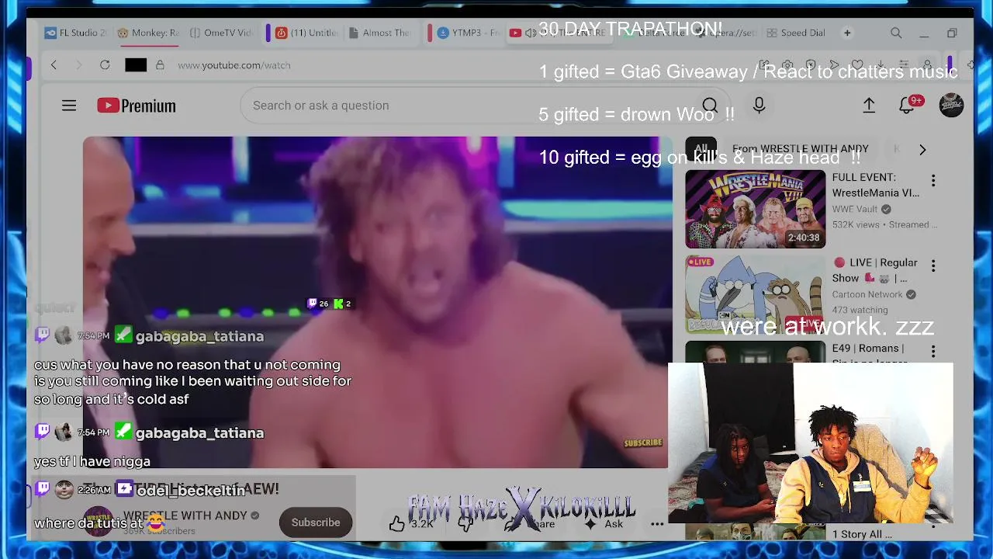993x559 pixels.
Task: Add a new browser tab
Action: [x=847, y=33]
